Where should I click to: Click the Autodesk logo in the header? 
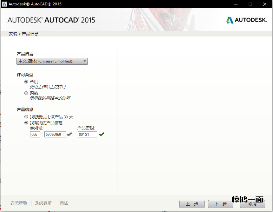pyautogui.click(x=246, y=20)
